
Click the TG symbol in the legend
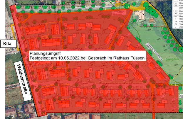point(176,24)
